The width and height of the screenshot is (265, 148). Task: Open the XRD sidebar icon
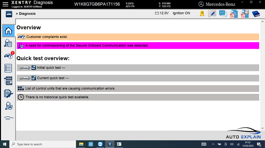point(8,118)
